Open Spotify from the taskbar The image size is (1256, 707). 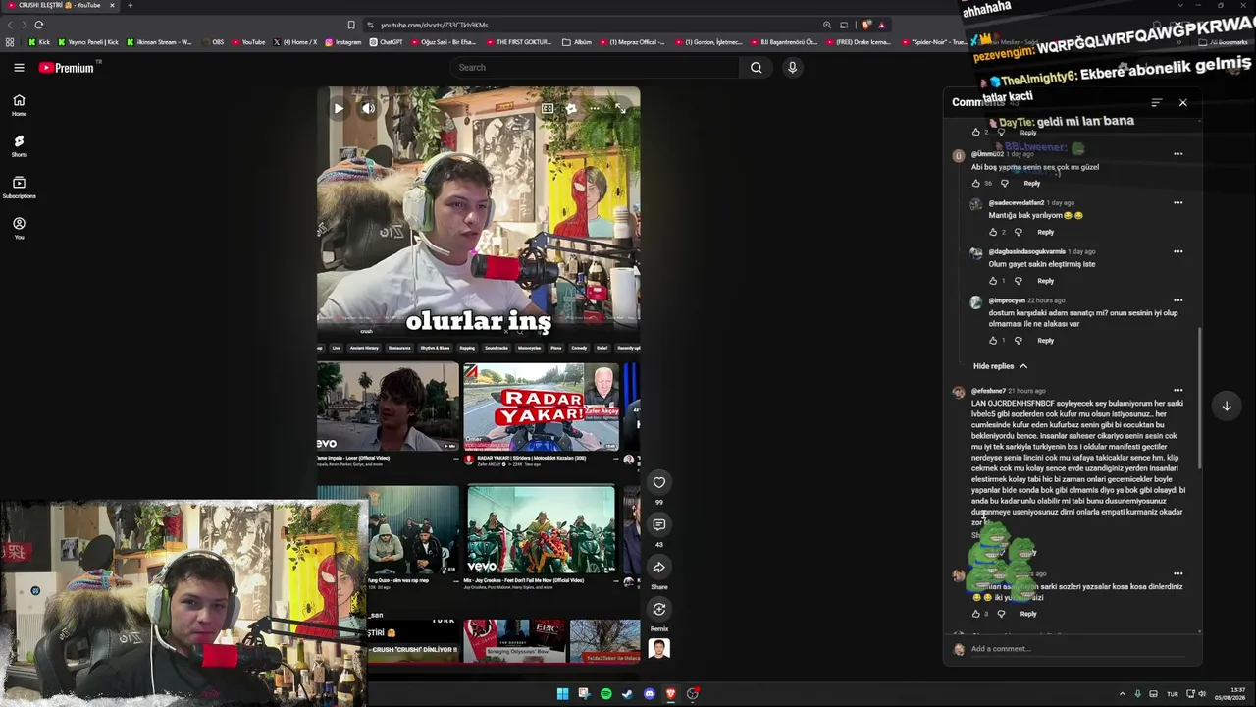(605, 694)
